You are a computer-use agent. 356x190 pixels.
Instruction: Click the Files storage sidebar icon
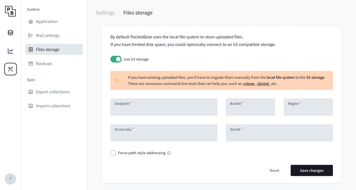tap(30, 49)
